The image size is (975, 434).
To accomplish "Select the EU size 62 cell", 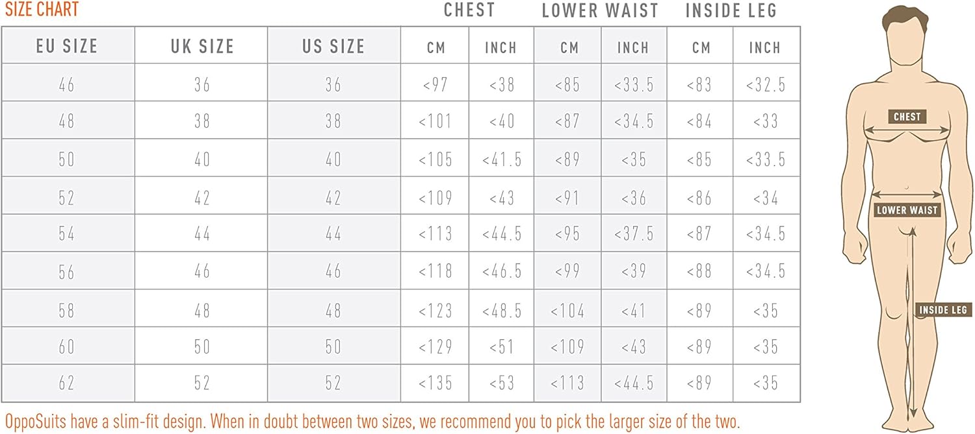I will [x=67, y=383].
